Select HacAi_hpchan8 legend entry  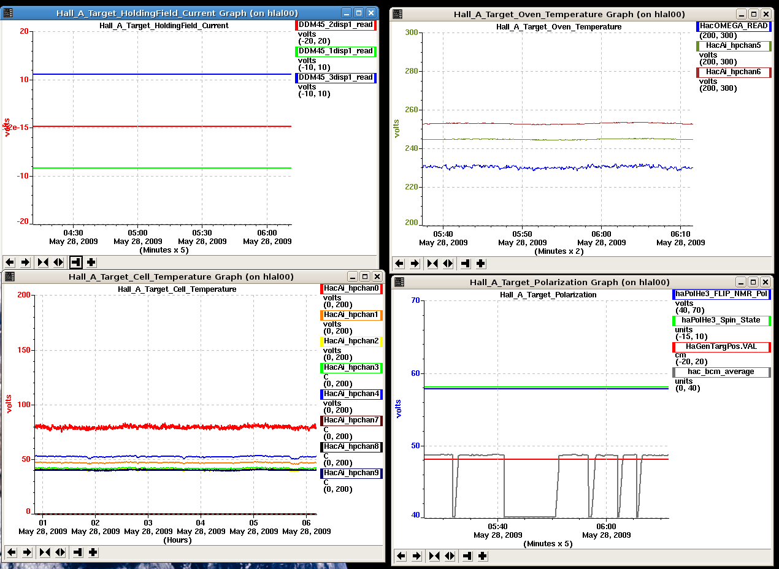coord(351,446)
